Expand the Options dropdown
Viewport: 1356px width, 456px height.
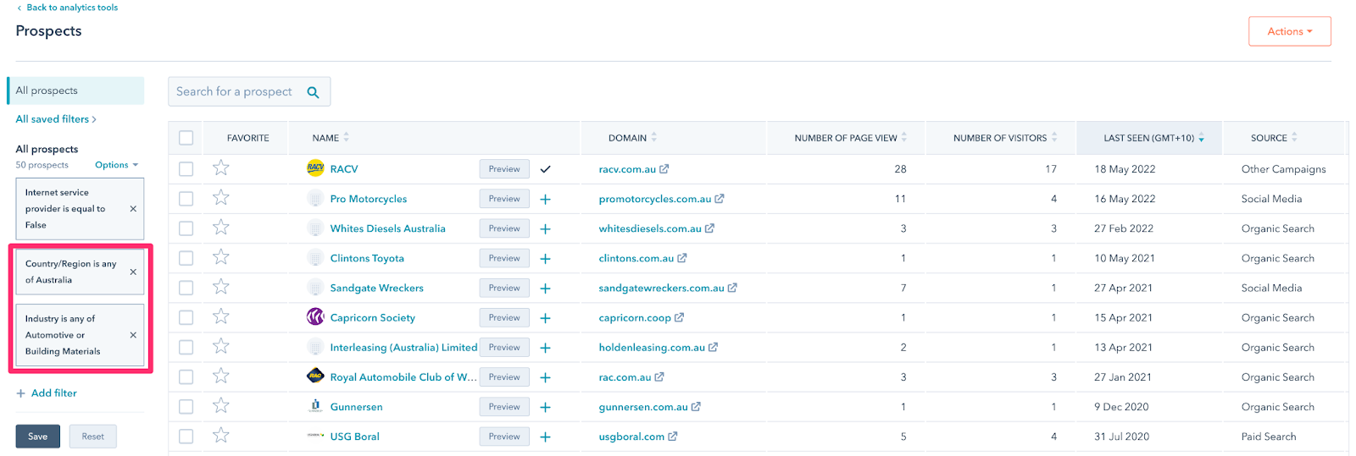pos(116,165)
